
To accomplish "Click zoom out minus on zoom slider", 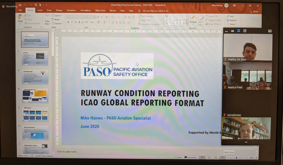I will [x=228, y=158].
